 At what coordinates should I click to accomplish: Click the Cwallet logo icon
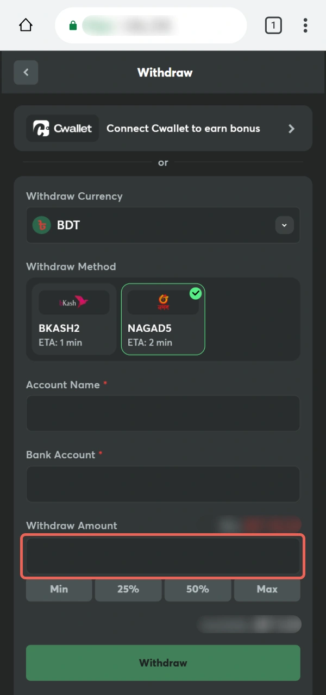[42, 128]
